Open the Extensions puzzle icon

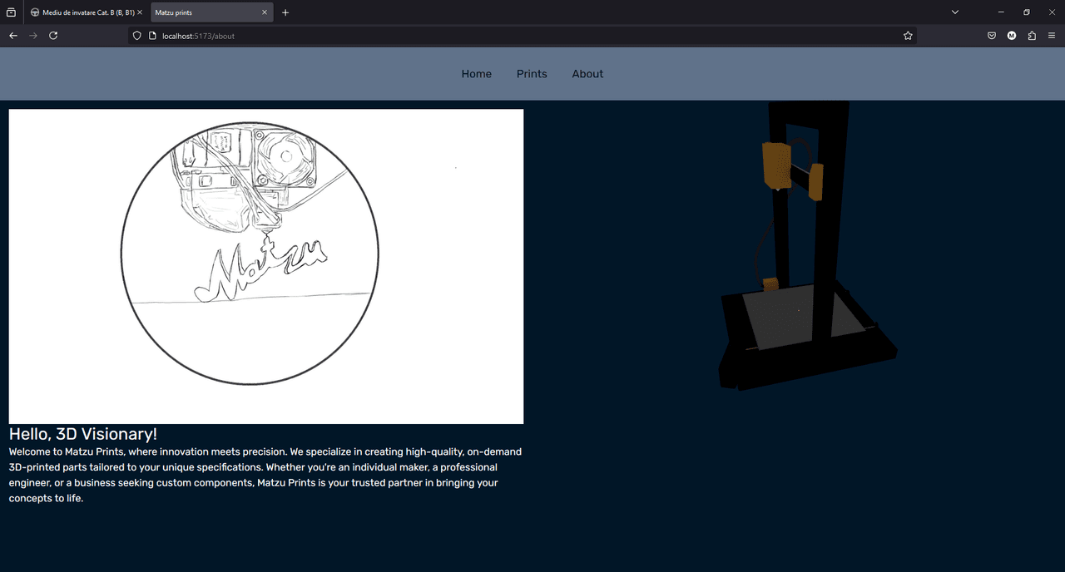(1032, 36)
